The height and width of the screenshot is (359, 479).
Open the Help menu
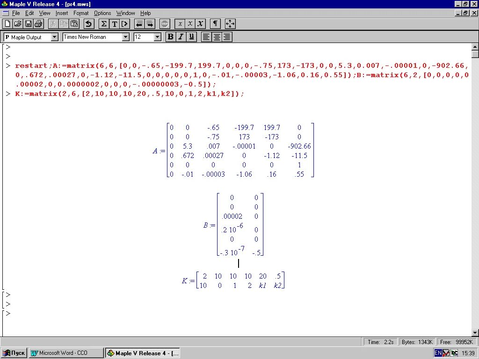(145, 13)
